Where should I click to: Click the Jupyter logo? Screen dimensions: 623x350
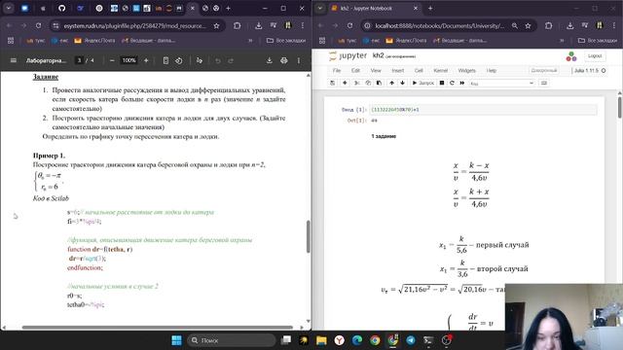pos(348,55)
